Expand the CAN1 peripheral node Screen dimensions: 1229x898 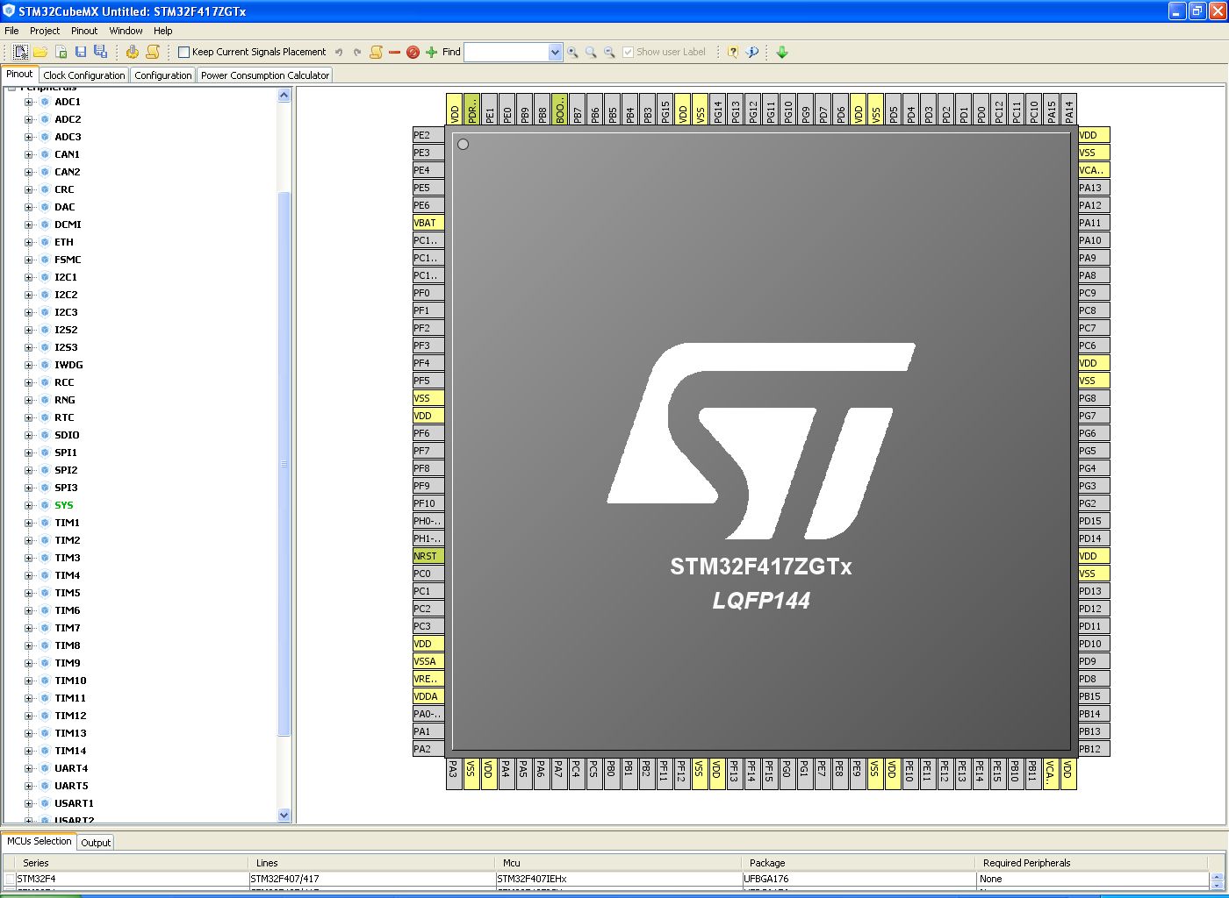[x=28, y=154]
